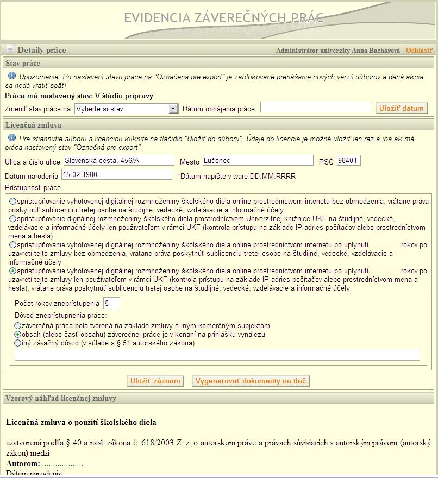438x478 pixels.
Task: Edit the Dátum narodenia field
Action: 117,174
